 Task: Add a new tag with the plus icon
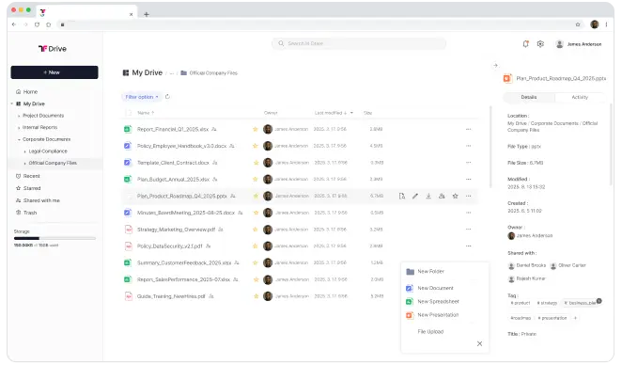(x=575, y=318)
